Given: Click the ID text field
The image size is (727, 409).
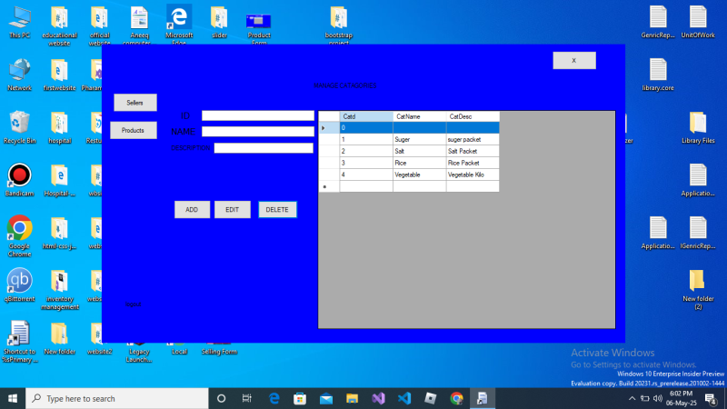Looking at the screenshot, I should pyautogui.click(x=257, y=115).
